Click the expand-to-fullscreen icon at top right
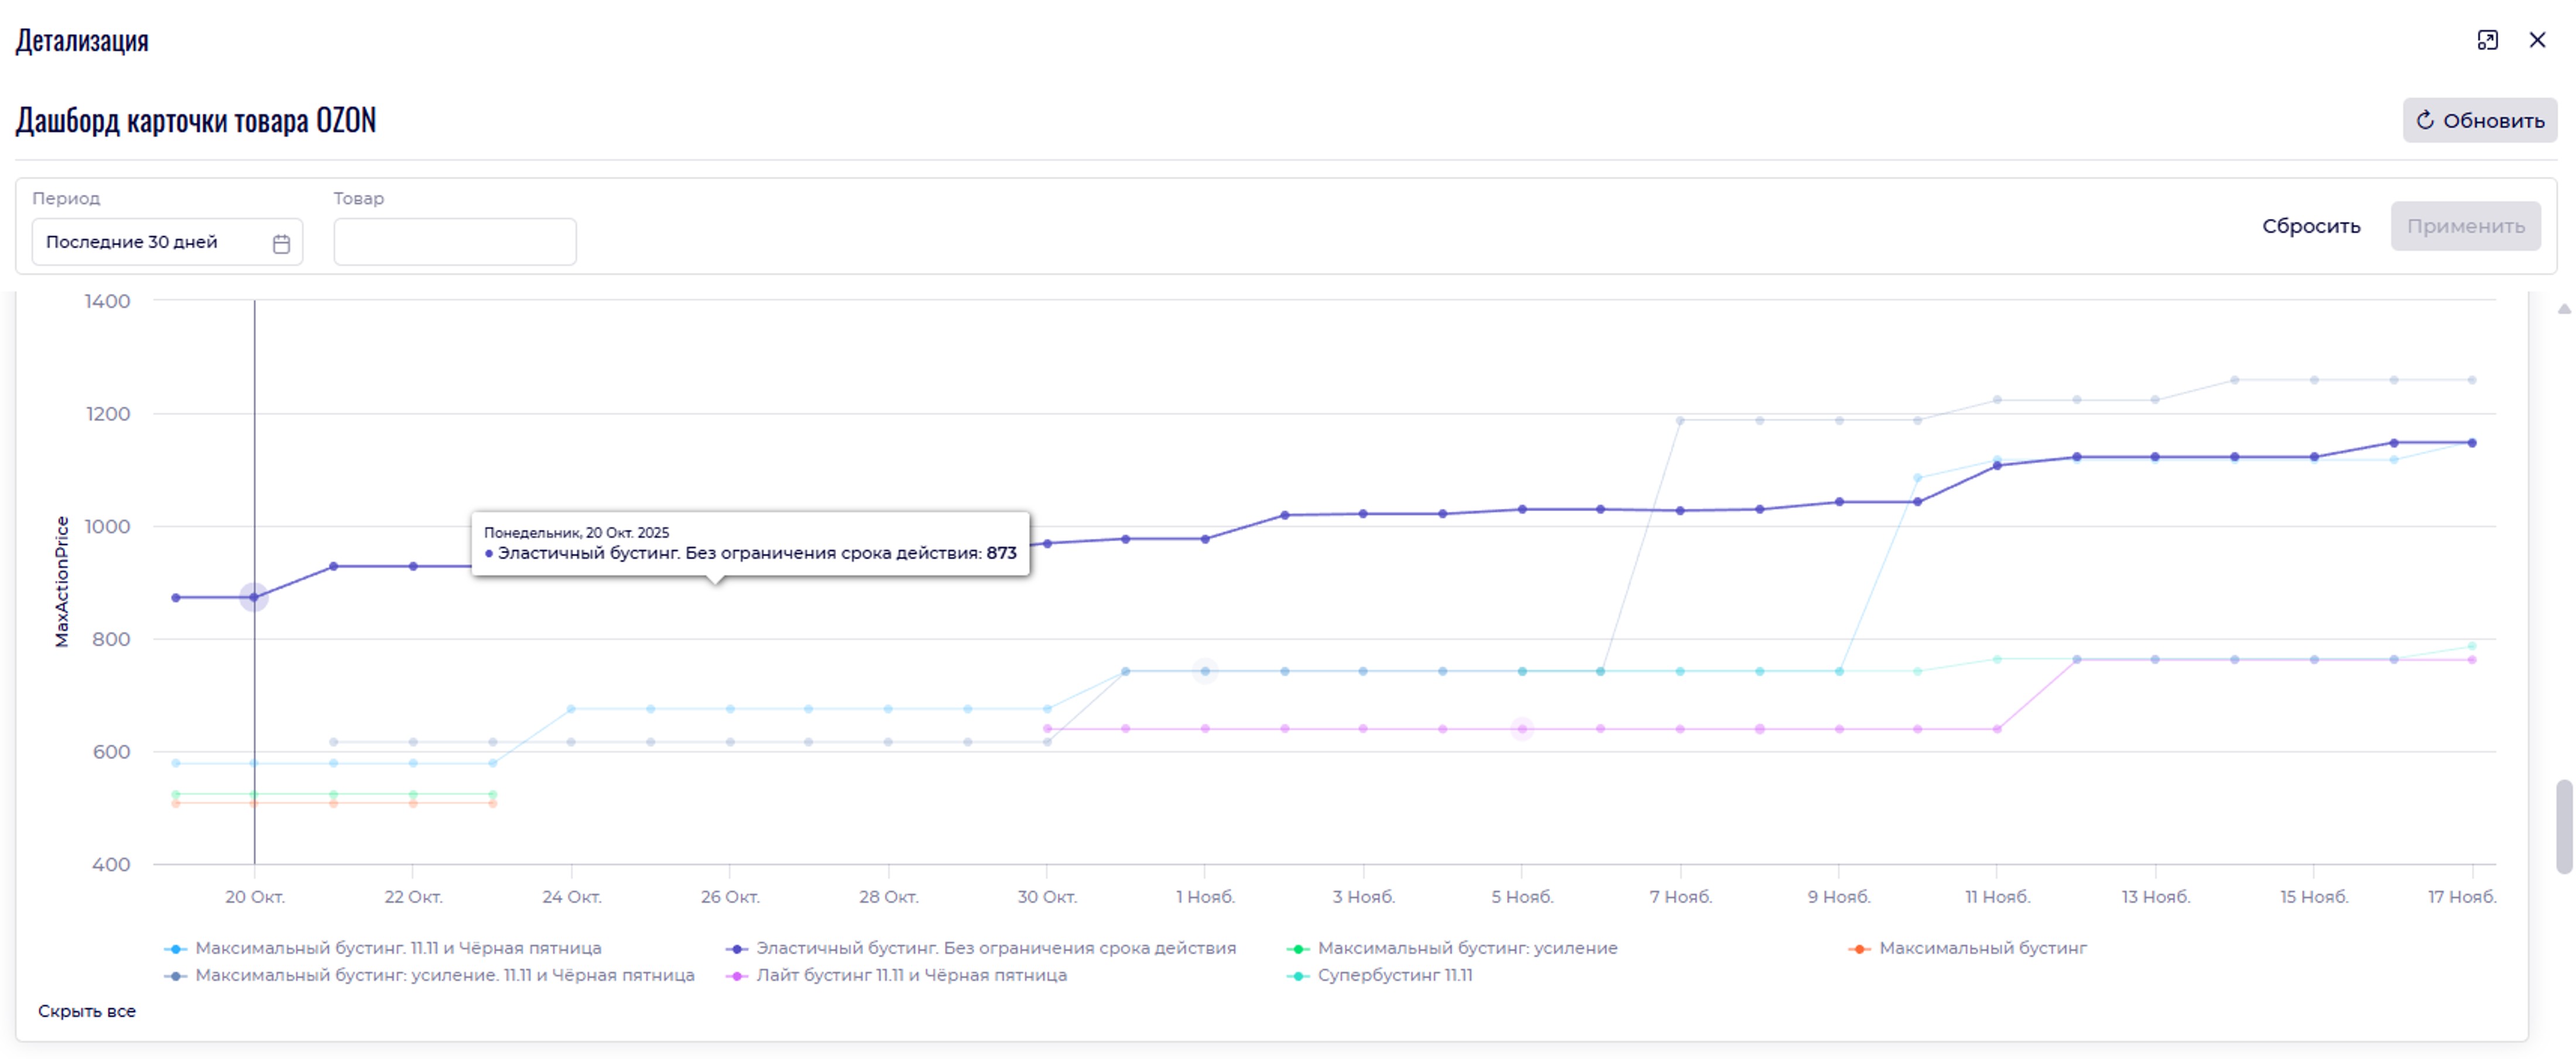Viewport: 2576px width, 1059px height. click(x=2487, y=40)
